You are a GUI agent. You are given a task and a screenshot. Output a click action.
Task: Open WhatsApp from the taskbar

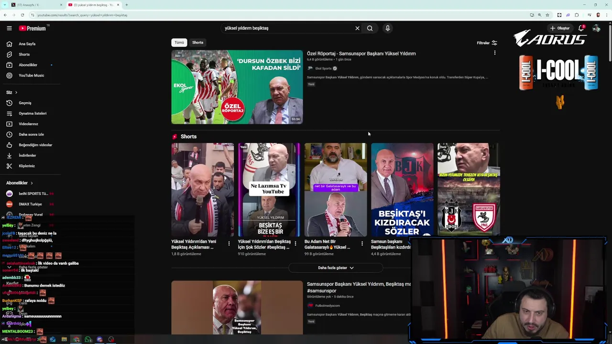coord(88,340)
